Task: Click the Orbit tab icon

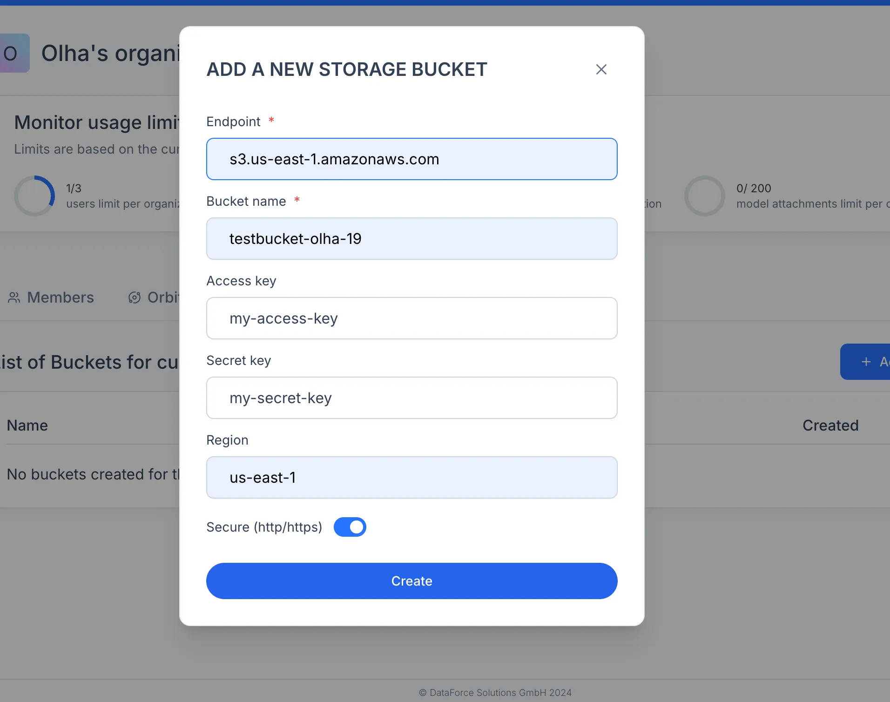Action: (x=135, y=297)
